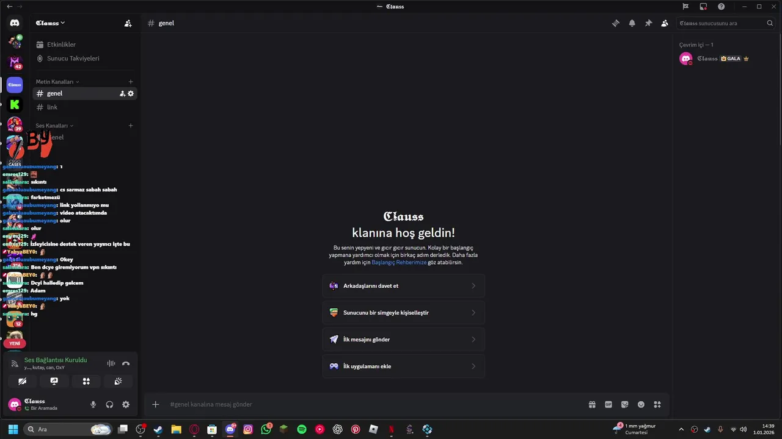Viewport: 782px width, 439px height.
Task: Open edit channel gear on genel row
Action: click(131, 93)
